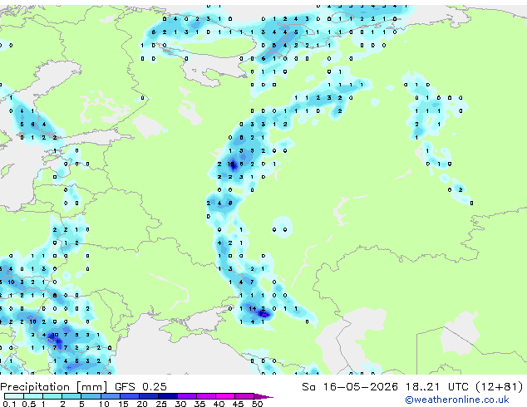Click the "(12+81)" forecast offset text
The height and width of the screenshot is (407, 527).
click(x=500, y=387)
